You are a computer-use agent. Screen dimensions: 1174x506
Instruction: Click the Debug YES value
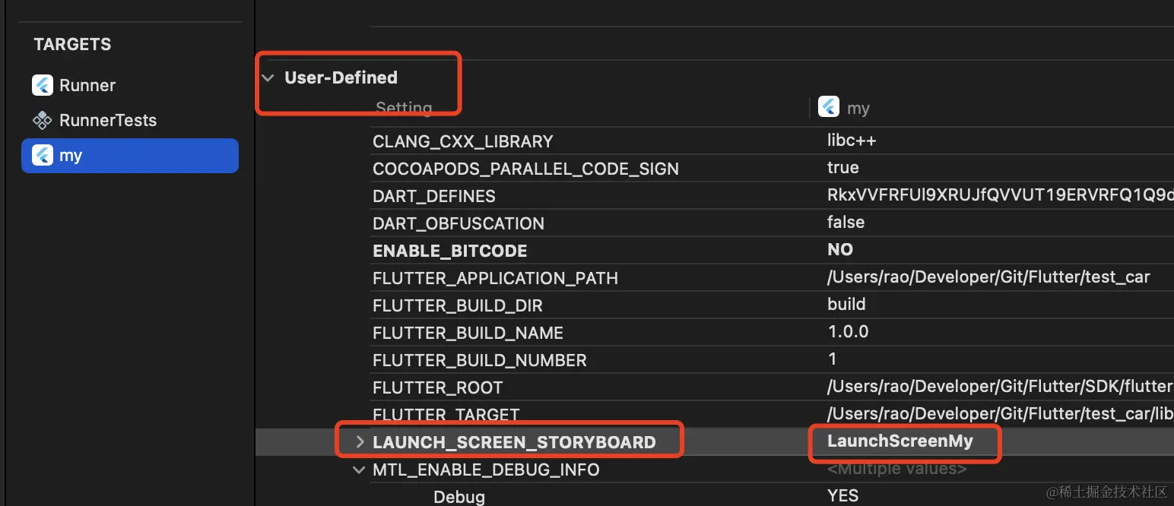(843, 496)
